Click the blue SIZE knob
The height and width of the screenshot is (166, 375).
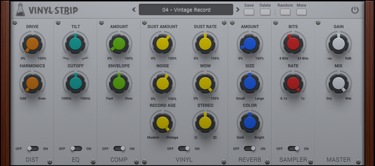tap(250, 83)
